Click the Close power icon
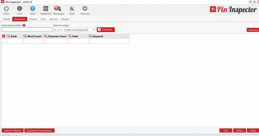259x136 pixels. tap(7, 9)
